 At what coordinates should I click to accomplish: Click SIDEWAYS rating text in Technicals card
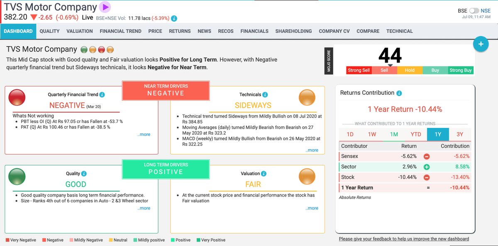click(253, 106)
